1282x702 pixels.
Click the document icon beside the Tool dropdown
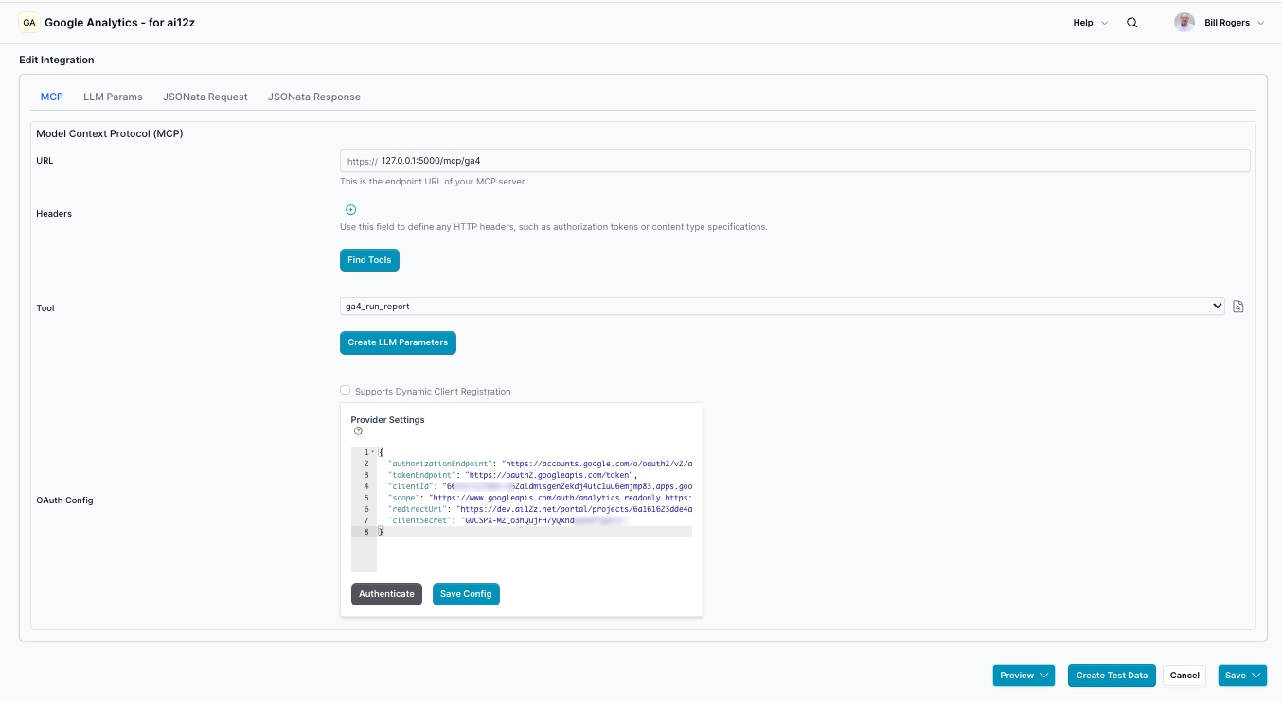point(1238,307)
